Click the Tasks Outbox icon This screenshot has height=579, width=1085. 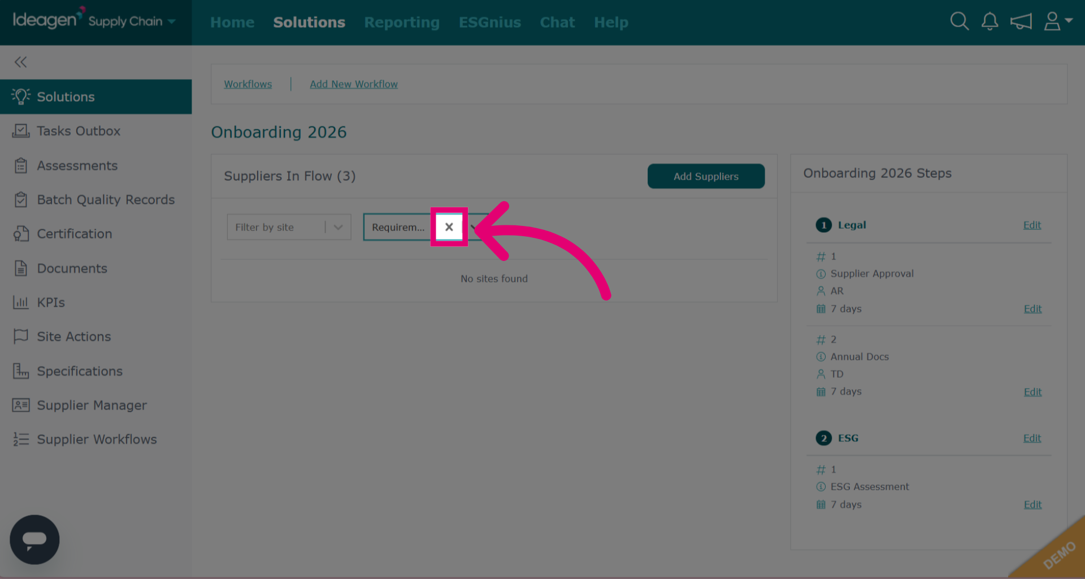(x=21, y=131)
